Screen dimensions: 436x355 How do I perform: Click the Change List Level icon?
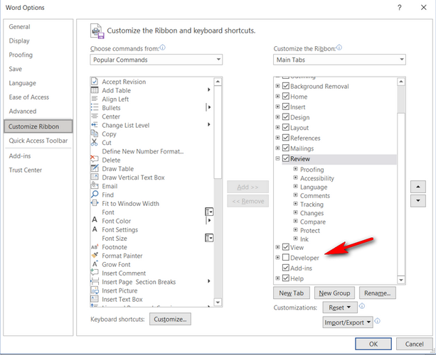(95, 125)
